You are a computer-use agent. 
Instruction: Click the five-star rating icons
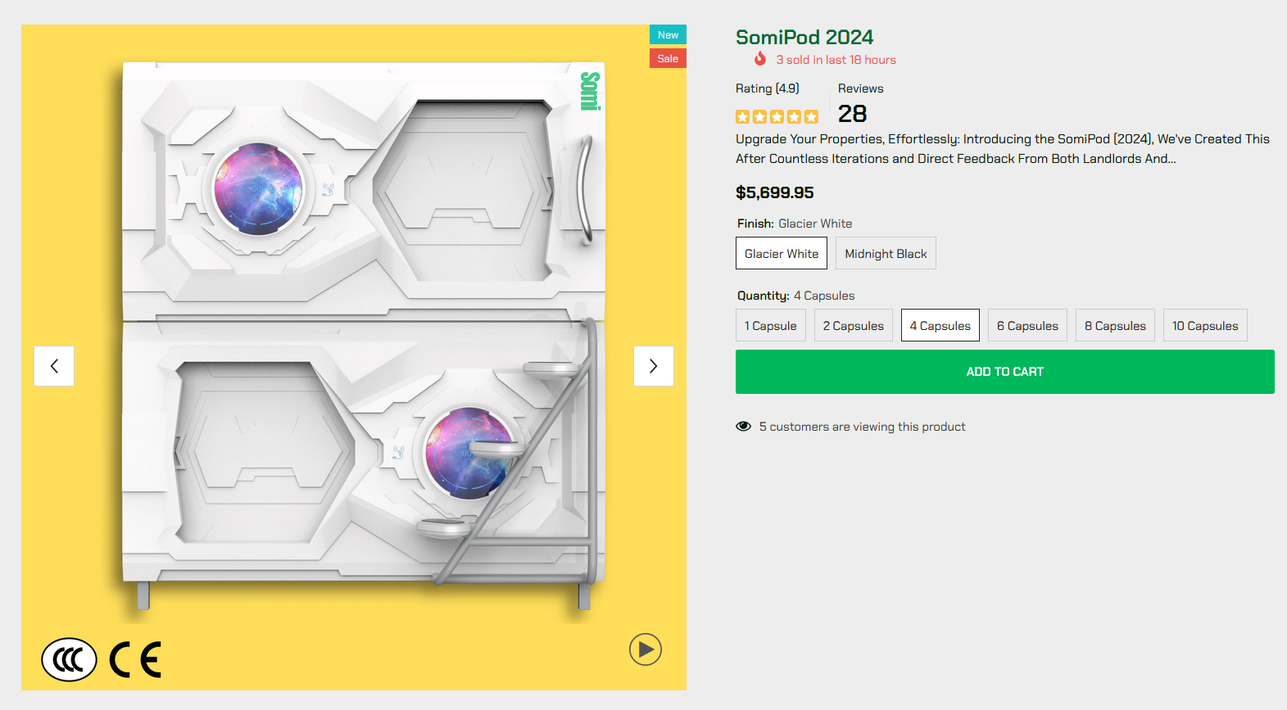tap(777, 117)
